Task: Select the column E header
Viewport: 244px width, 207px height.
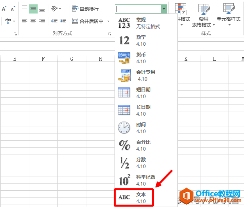Action: [15, 59]
